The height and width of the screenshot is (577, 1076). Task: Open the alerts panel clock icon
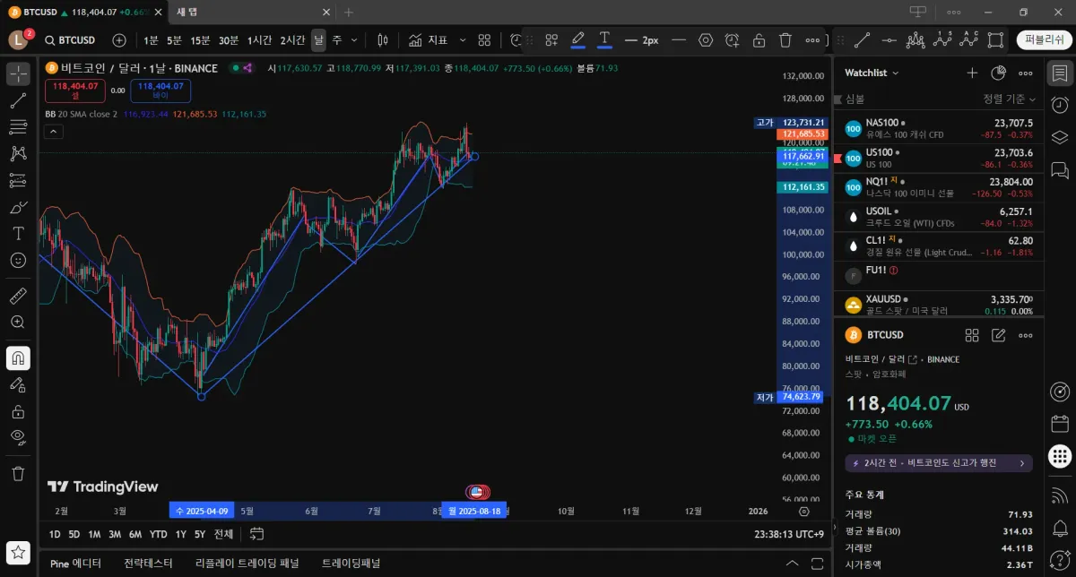coord(1060,105)
